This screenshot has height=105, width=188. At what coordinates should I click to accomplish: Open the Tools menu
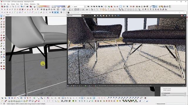point(21,4)
